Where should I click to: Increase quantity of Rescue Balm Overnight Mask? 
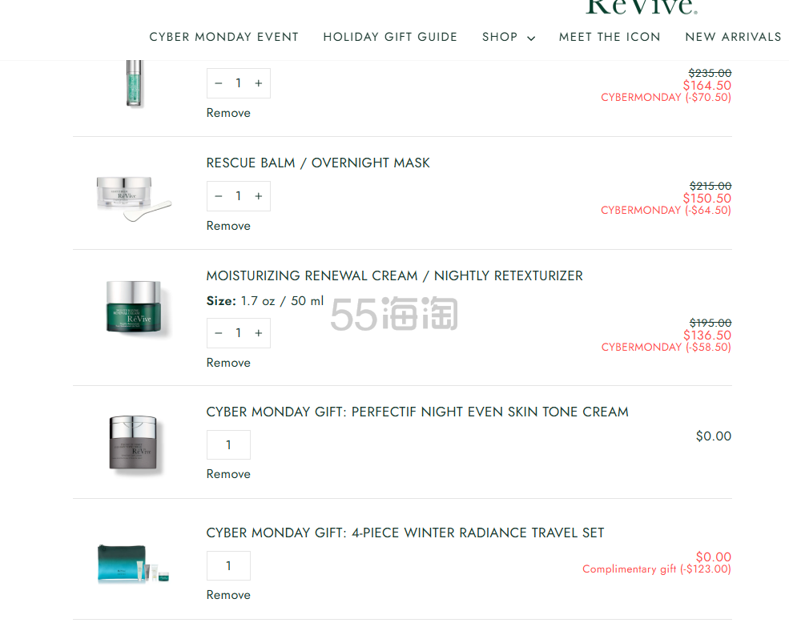pos(259,196)
